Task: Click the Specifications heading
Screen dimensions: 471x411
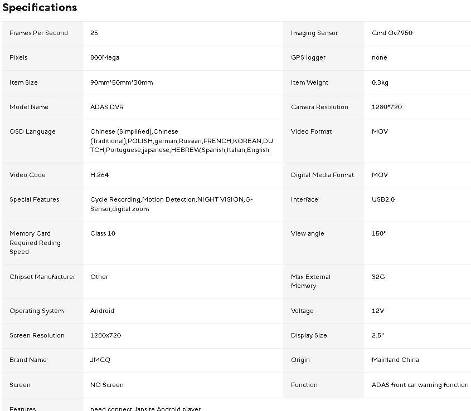Action: 40,8
